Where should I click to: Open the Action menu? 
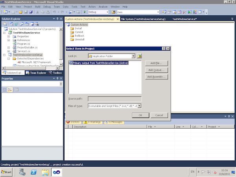click(x=92, y=7)
